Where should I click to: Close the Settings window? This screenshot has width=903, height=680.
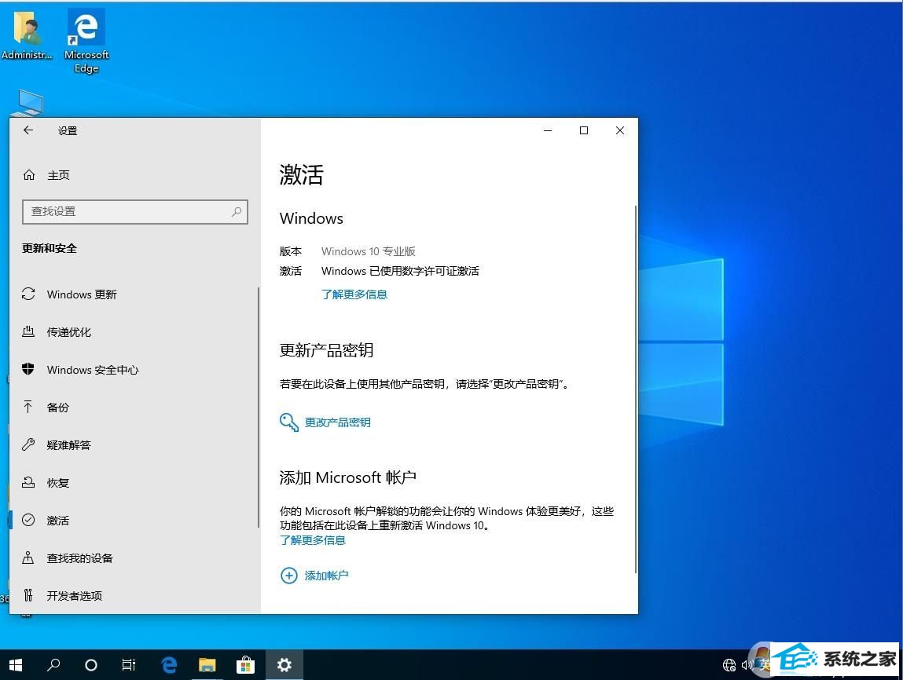pyautogui.click(x=619, y=130)
